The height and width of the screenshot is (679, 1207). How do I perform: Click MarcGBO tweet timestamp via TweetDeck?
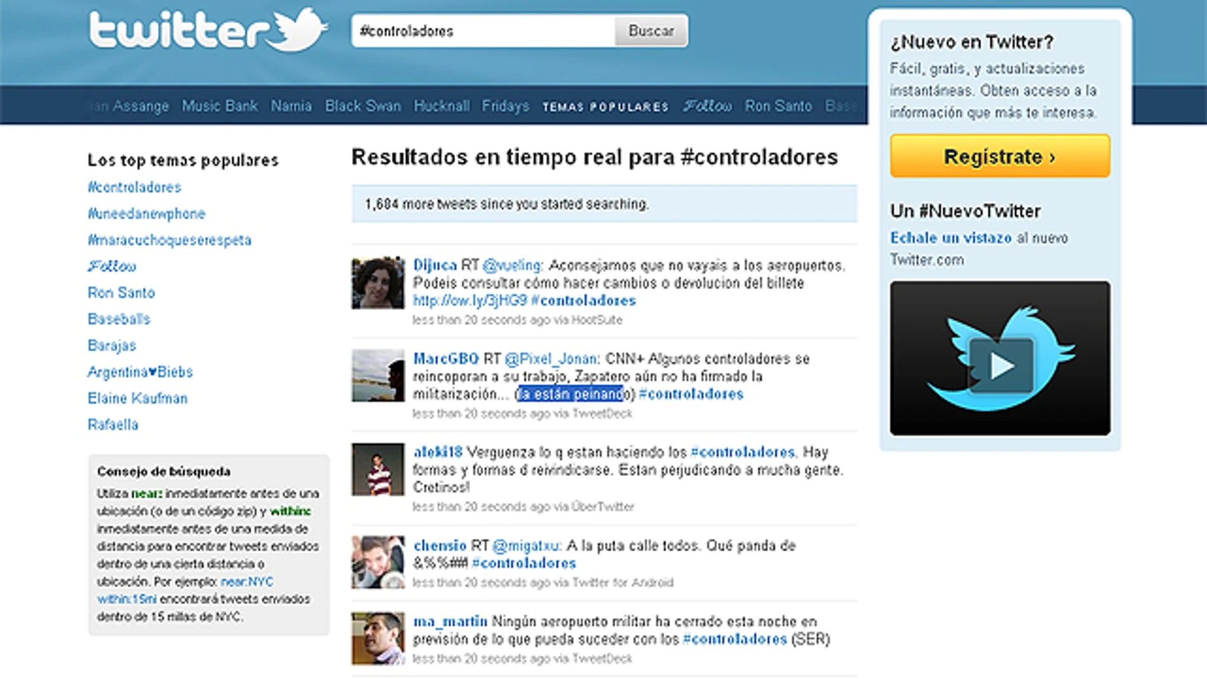tap(522, 413)
